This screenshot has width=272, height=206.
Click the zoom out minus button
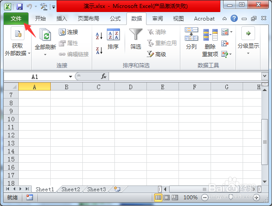point(205,198)
